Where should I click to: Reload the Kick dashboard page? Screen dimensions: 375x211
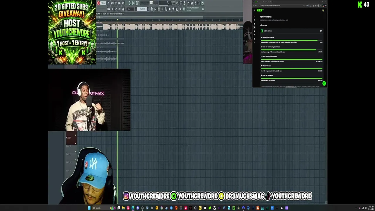[x=256, y=6]
